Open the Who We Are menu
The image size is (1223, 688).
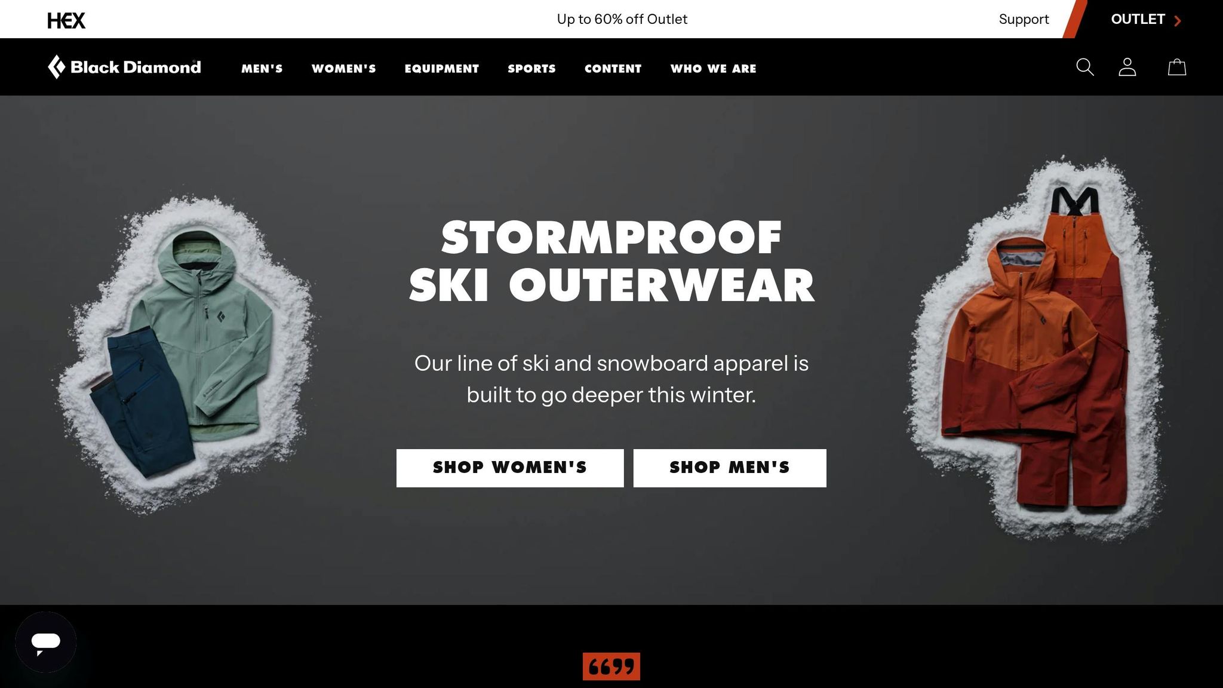point(713,69)
